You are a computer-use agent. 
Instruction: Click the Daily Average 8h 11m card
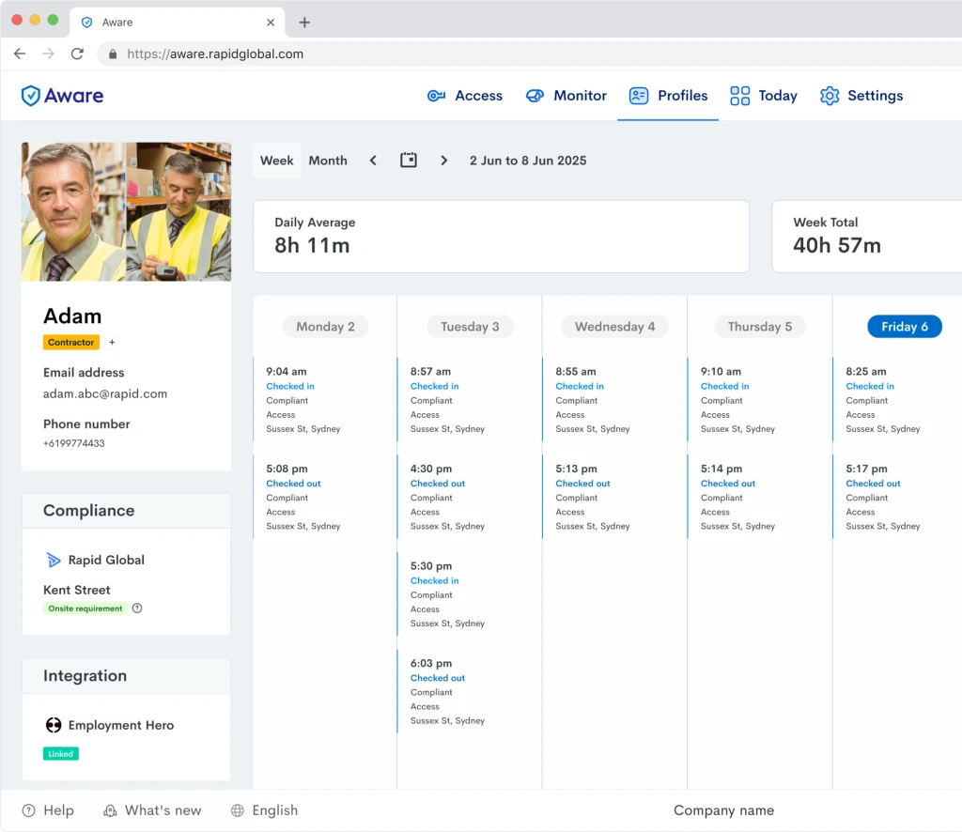tap(502, 237)
